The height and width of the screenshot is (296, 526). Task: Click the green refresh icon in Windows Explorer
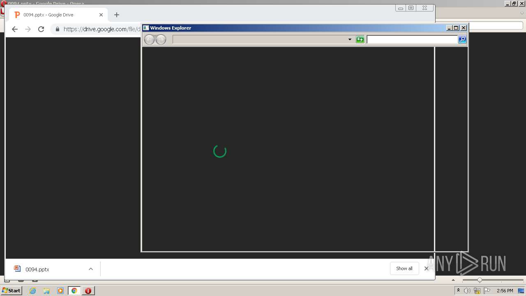coord(360,39)
